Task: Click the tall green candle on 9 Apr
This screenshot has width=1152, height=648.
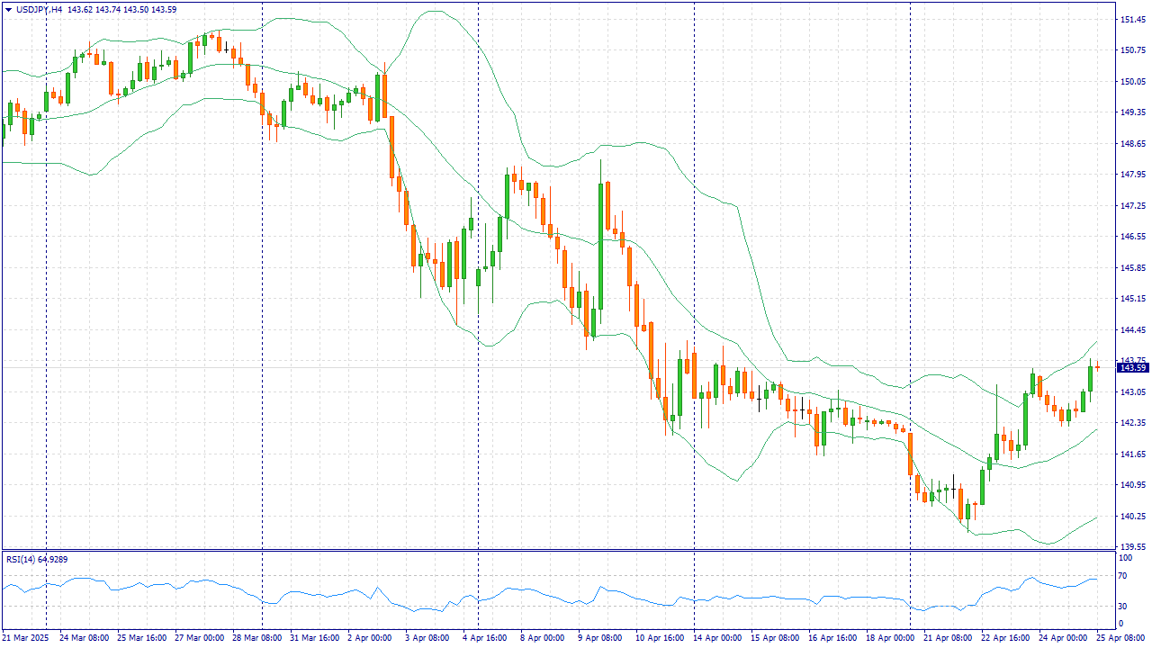Action: (600, 243)
